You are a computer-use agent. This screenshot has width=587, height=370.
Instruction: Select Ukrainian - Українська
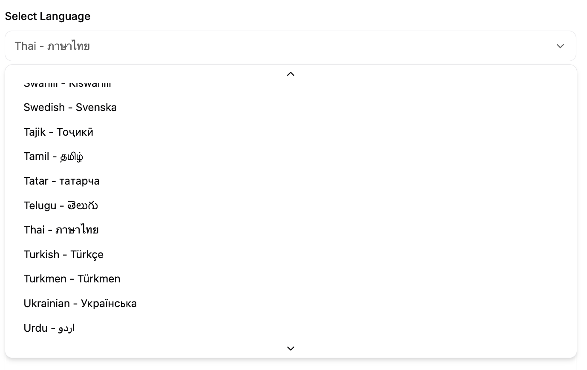80,303
